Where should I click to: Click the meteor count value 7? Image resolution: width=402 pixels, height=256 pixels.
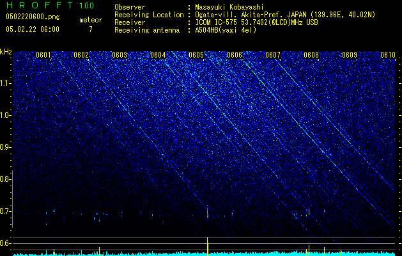coord(91,29)
